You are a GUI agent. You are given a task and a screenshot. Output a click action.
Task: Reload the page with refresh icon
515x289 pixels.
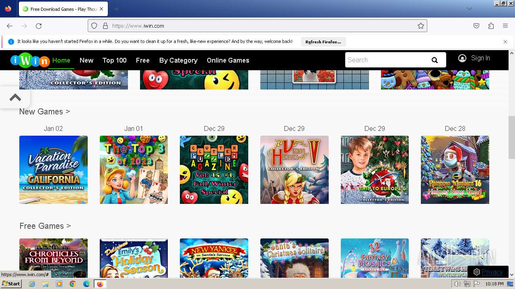(x=39, y=26)
